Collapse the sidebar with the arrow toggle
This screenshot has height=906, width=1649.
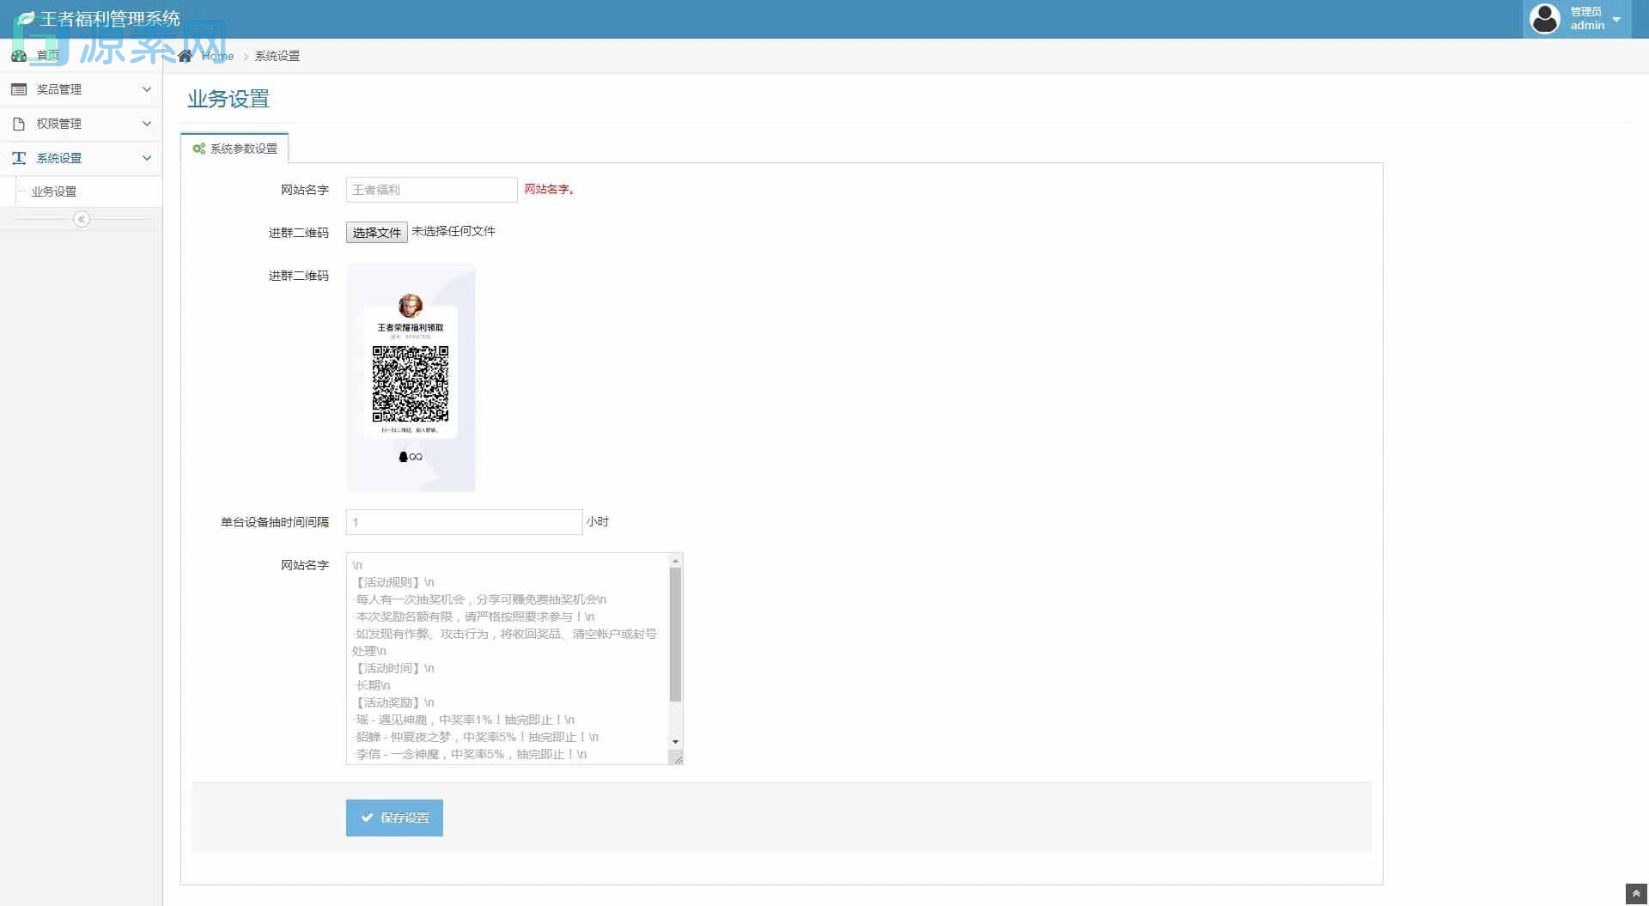click(82, 219)
